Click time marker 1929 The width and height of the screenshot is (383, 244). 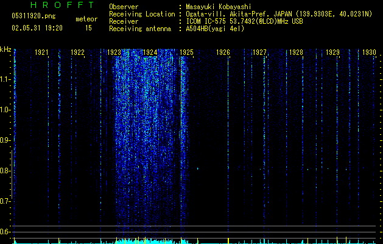point(332,52)
